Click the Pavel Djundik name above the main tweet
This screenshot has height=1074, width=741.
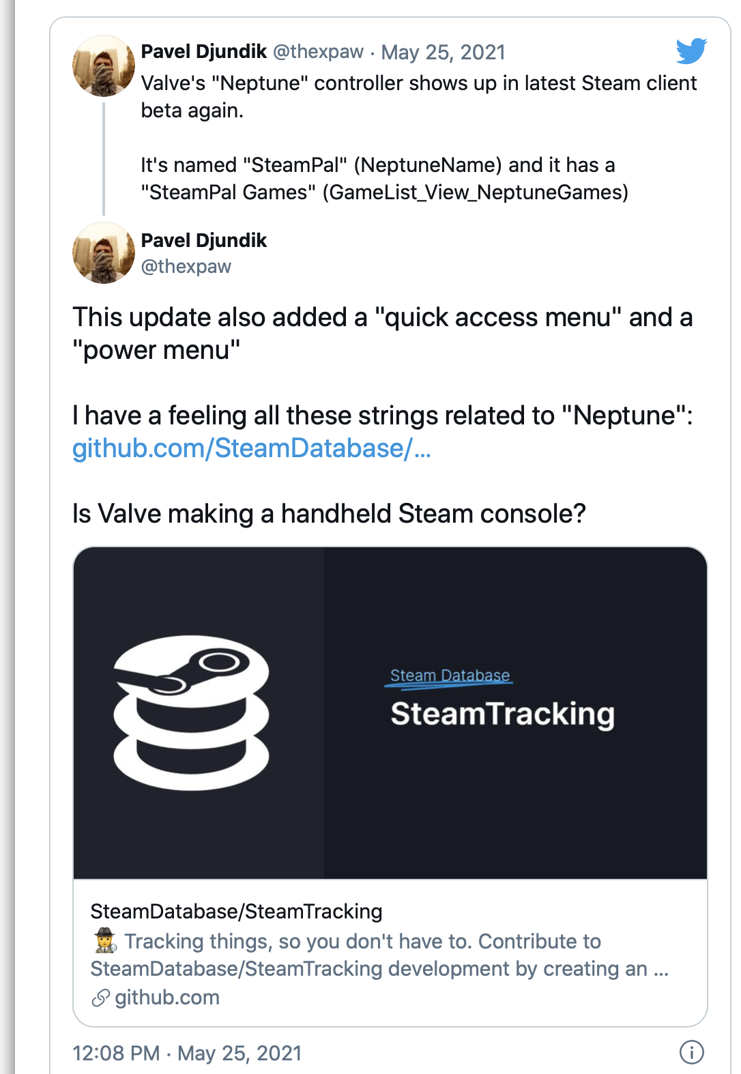203,240
